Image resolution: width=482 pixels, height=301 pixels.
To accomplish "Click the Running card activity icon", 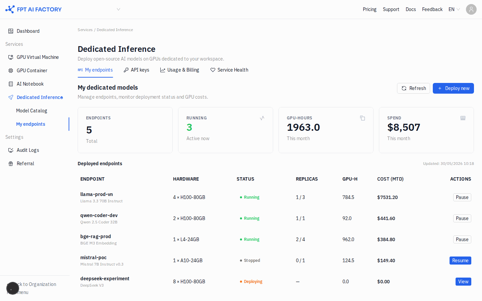I will (262, 118).
